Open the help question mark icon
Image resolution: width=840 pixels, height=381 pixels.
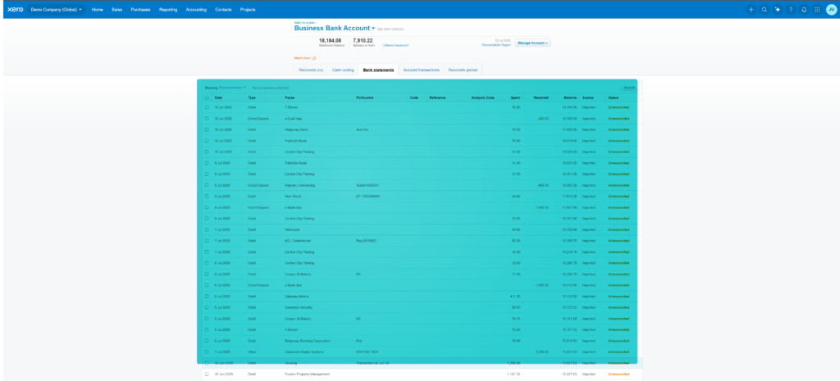click(x=791, y=9)
